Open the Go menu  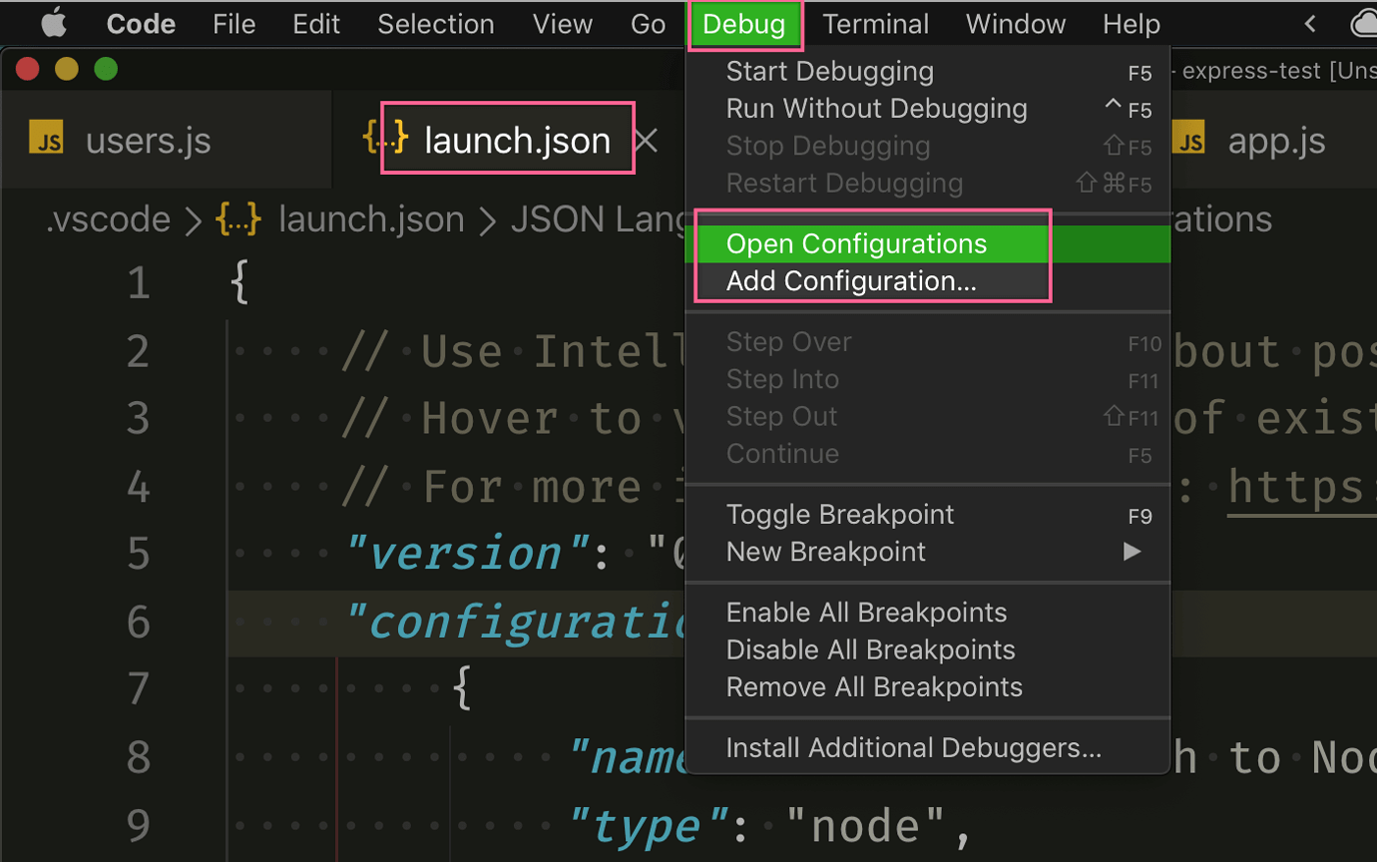648,24
